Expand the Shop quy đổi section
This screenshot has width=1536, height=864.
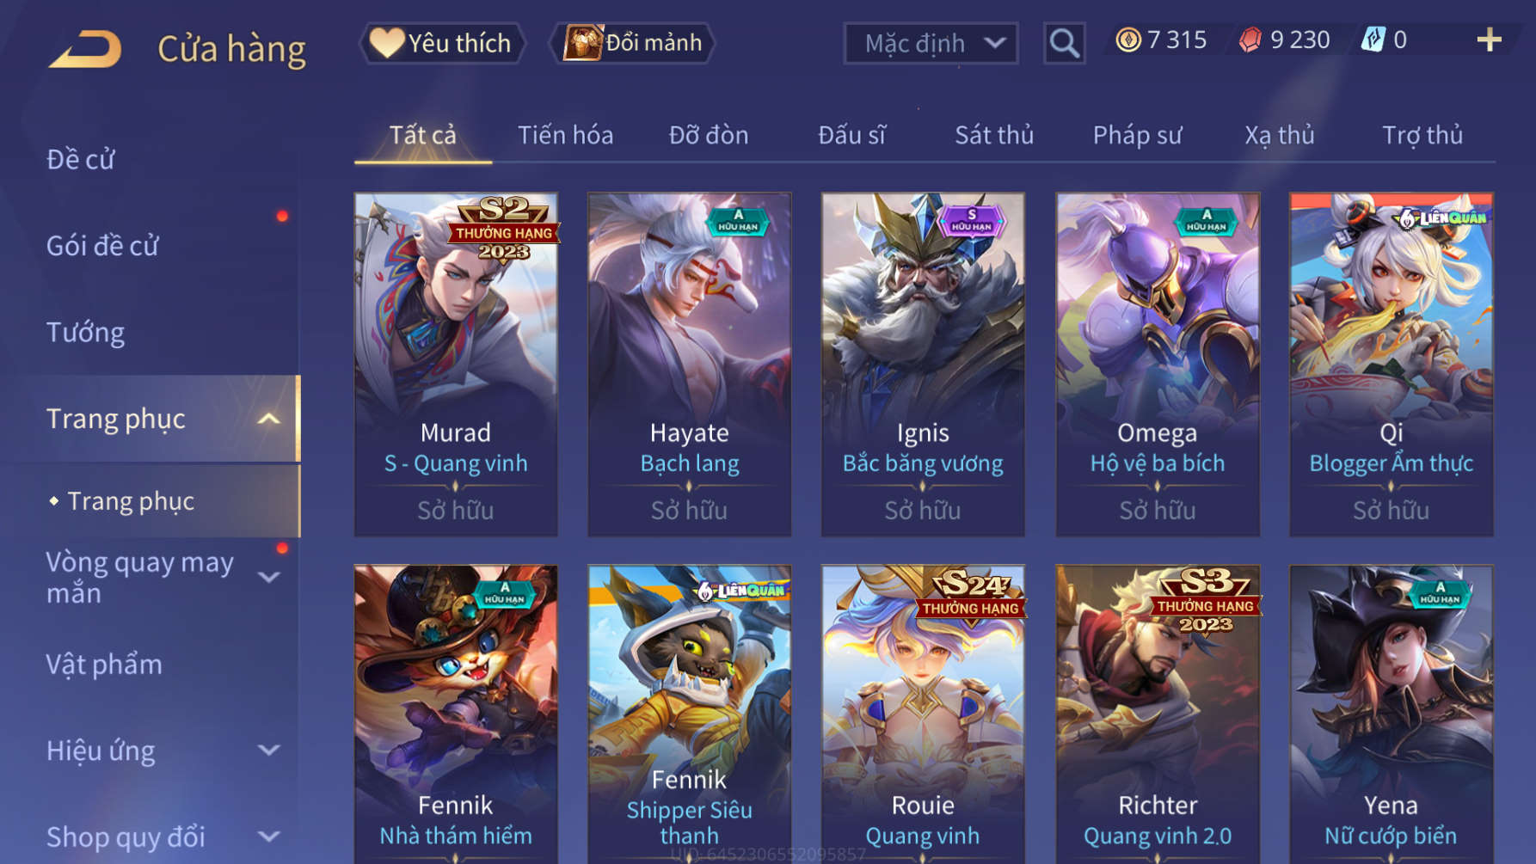click(x=269, y=836)
